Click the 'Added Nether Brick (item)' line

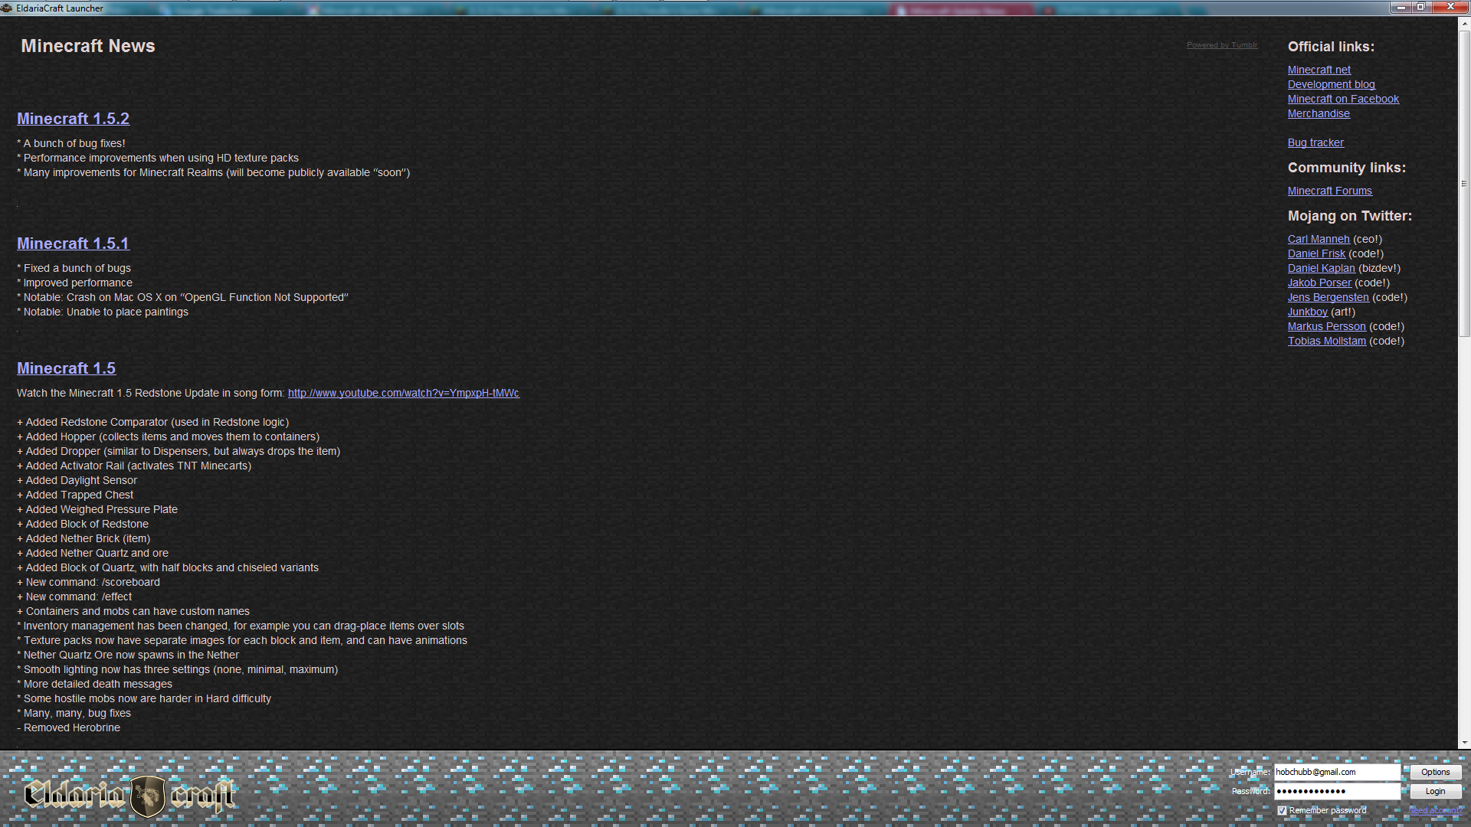point(84,538)
